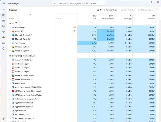Open the Details page in the sidebar
This screenshot has height=122, width=161.
(x=4, y=43)
